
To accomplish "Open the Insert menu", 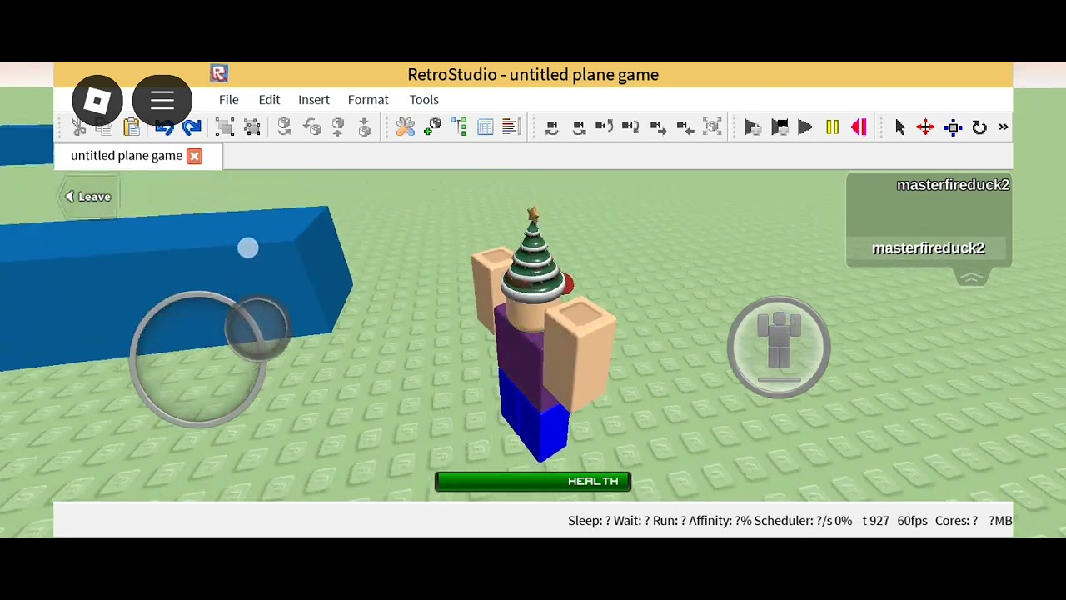I will [314, 100].
